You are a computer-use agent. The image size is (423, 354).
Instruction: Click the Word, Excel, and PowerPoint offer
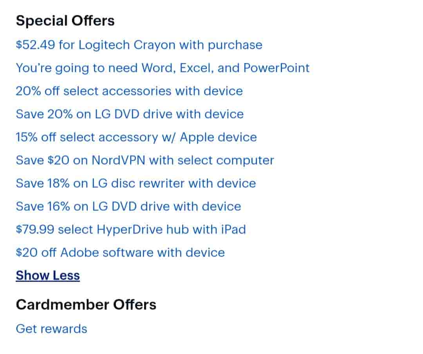click(163, 68)
